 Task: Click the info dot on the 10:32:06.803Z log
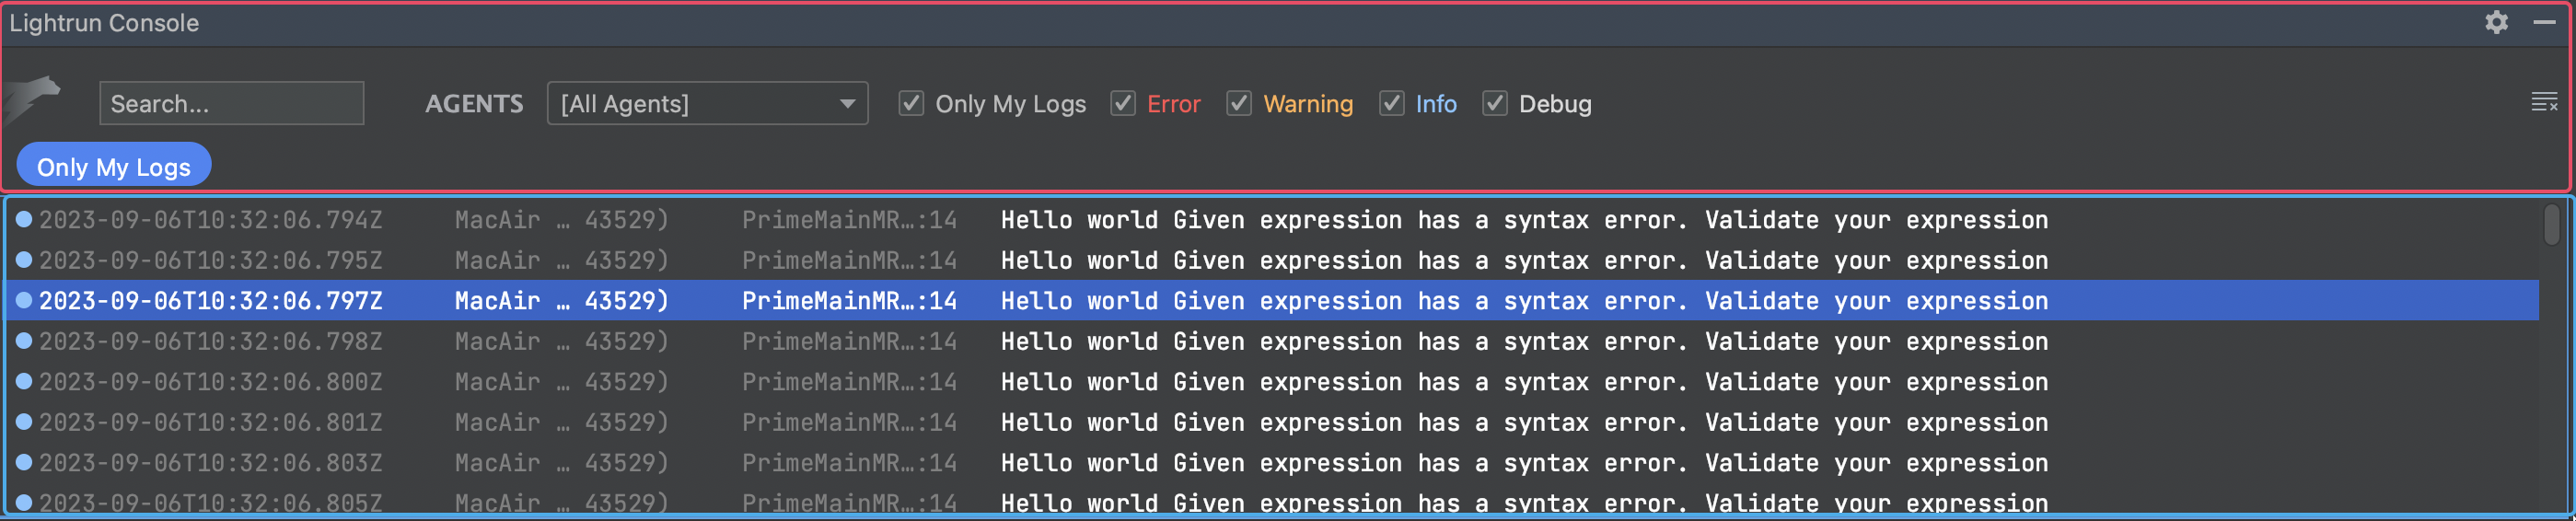24,462
